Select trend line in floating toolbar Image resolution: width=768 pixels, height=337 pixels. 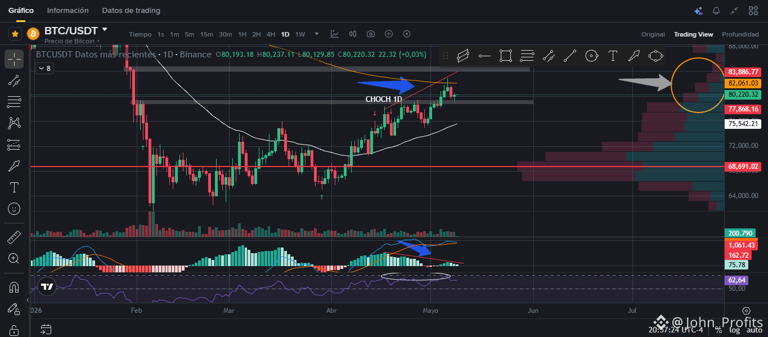tap(570, 56)
